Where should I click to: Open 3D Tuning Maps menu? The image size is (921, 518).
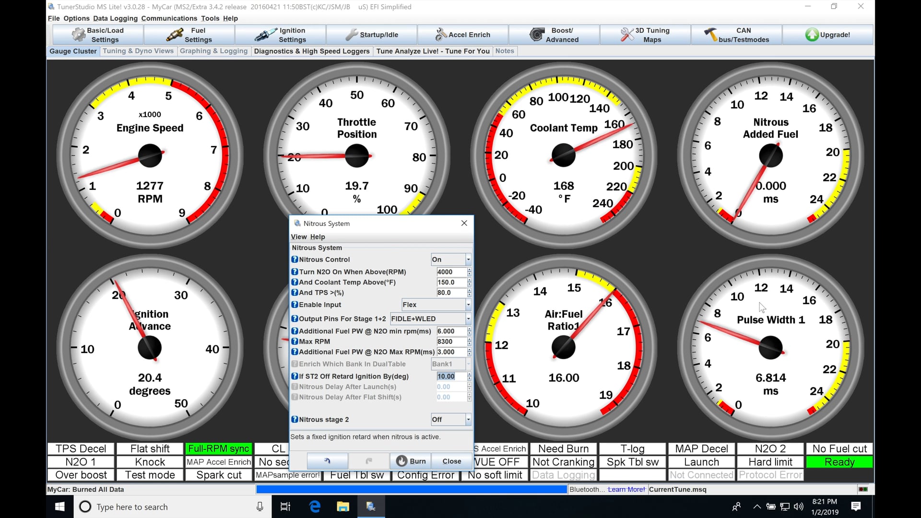645,35
